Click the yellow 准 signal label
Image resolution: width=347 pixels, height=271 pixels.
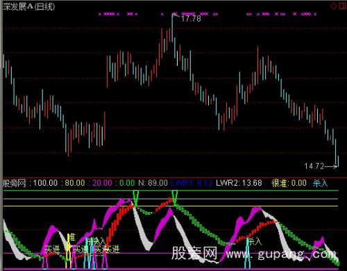pyautogui.click(x=72, y=237)
